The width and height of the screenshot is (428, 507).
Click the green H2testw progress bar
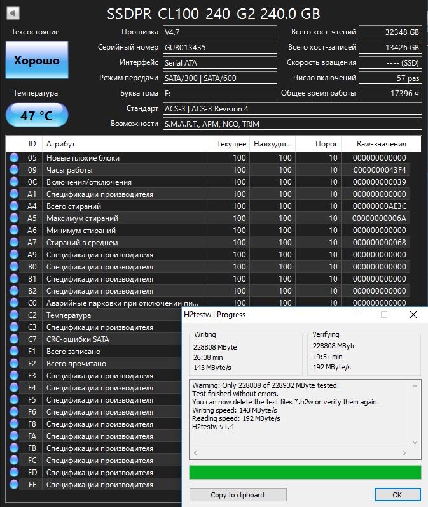pos(305,473)
